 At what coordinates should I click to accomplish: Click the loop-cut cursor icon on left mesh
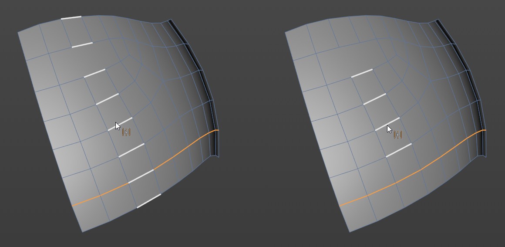[x=126, y=132]
